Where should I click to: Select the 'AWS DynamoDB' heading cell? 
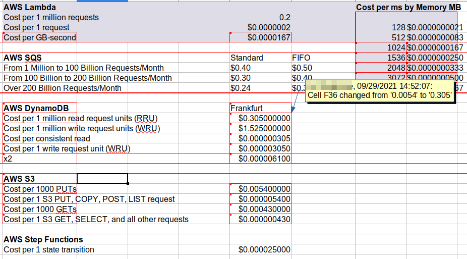tap(40, 108)
